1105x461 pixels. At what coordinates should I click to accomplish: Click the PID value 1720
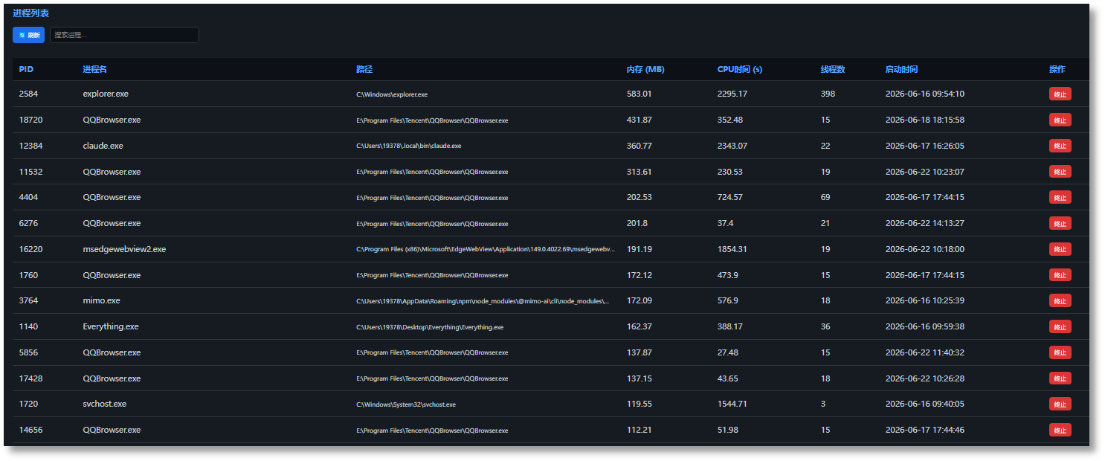28,404
